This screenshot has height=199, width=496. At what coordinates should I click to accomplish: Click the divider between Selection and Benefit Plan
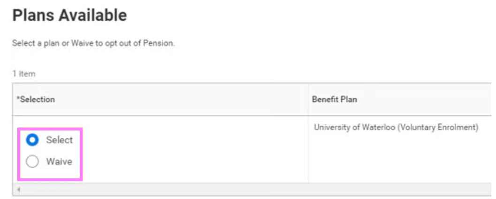(308, 99)
